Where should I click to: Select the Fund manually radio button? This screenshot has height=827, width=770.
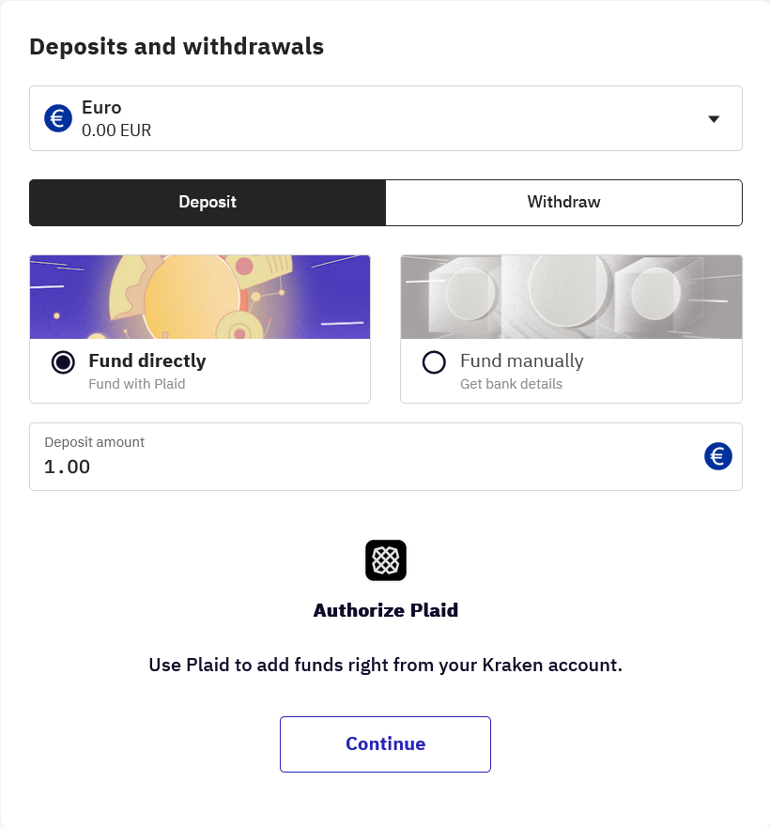(434, 362)
